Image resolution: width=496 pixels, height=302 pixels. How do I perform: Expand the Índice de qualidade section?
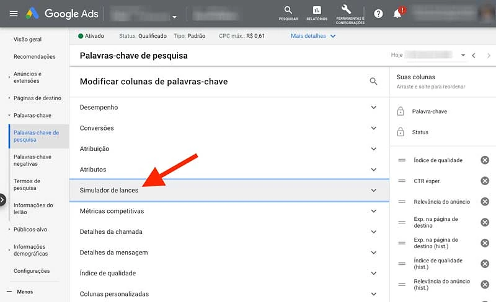[x=229, y=274]
